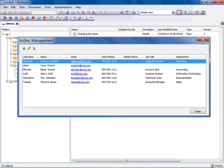The height and width of the screenshot is (168, 224).
Task: Click the magnifier Find icon beside Delete
Action: point(94,13)
